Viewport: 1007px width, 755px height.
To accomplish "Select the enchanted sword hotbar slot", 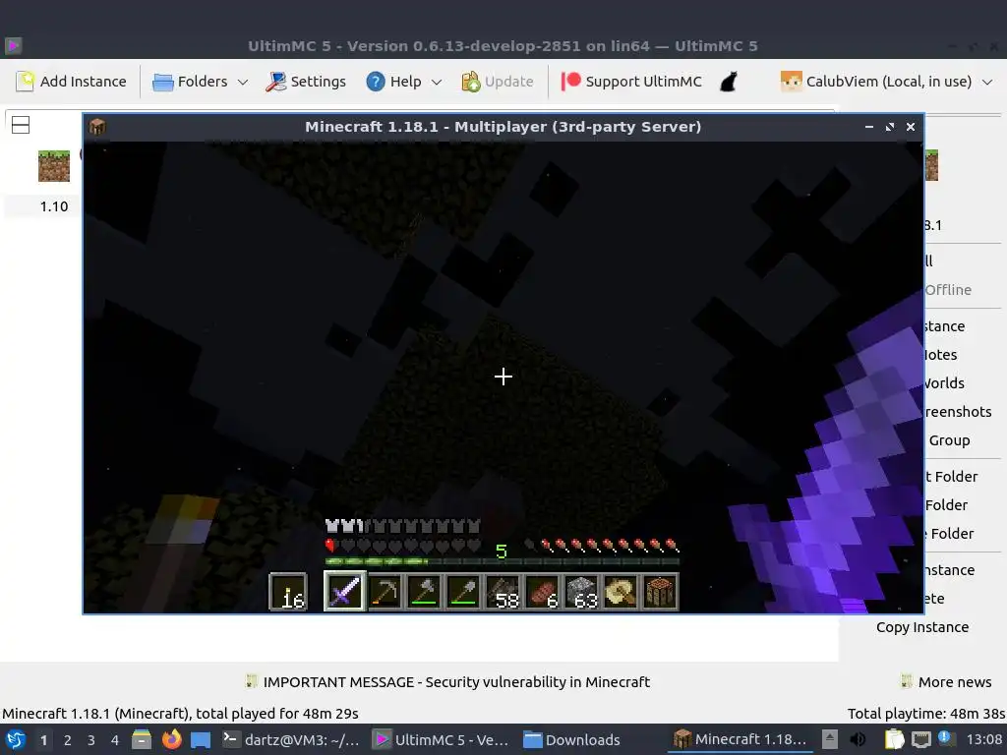I will click(344, 591).
